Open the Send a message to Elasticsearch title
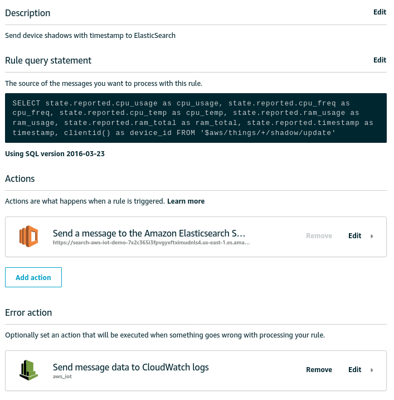The height and width of the screenshot is (400, 394). pos(149,233)
